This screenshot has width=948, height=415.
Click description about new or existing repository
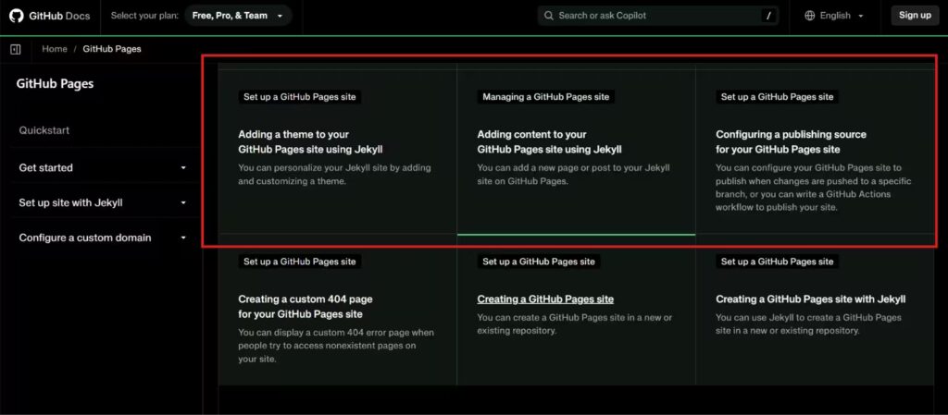pos(574,323)
